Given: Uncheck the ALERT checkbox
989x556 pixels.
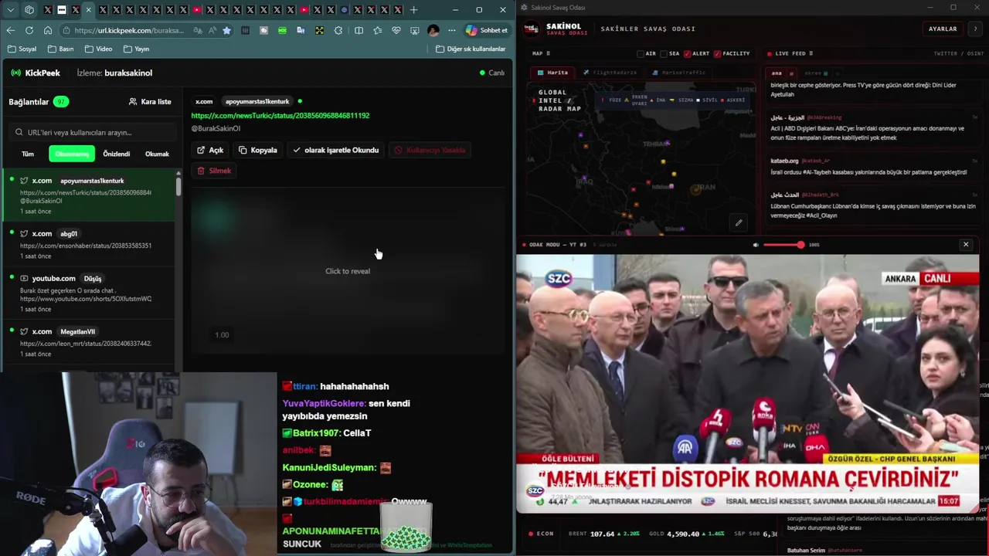Looking at the screenshot, I should point(687,53).
